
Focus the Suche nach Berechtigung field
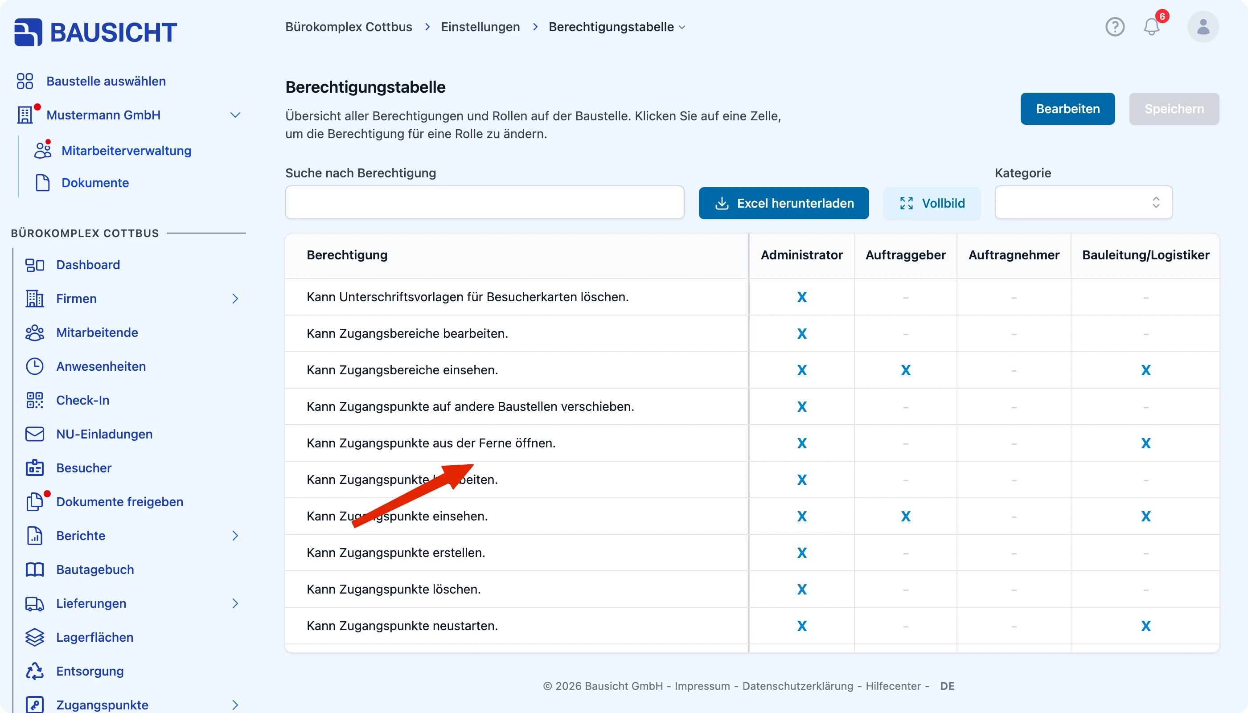[x=484, y=202]
